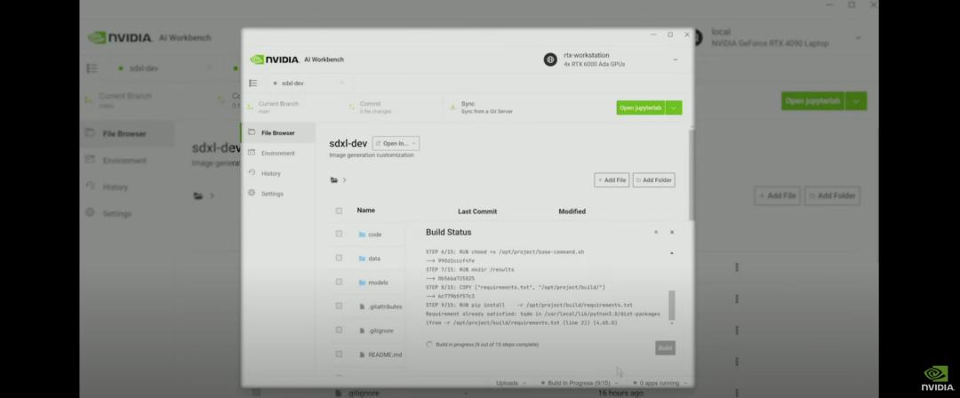
Task: Click Add Folder in background window
Action: tap(832, 196)
